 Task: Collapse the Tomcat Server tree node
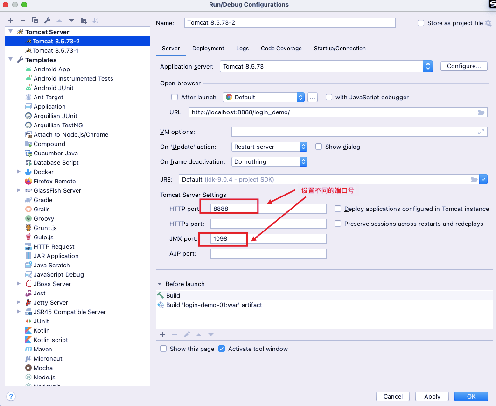[10, 31]
